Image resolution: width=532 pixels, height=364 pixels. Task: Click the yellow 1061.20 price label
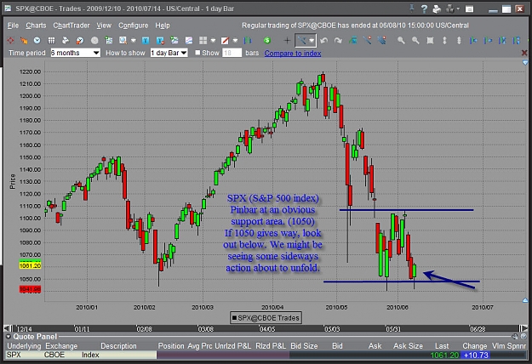30,265
